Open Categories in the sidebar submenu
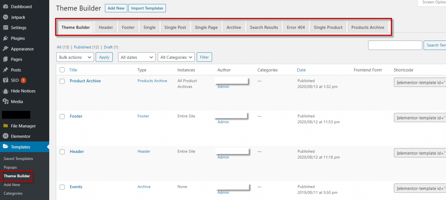Image resolution: width=446 pixels, height=200 pixels. (13, 193)
